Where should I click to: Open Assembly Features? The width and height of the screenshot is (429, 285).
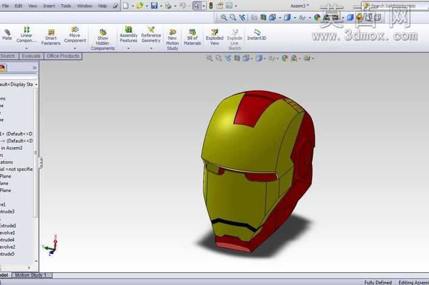coord(129,35)
